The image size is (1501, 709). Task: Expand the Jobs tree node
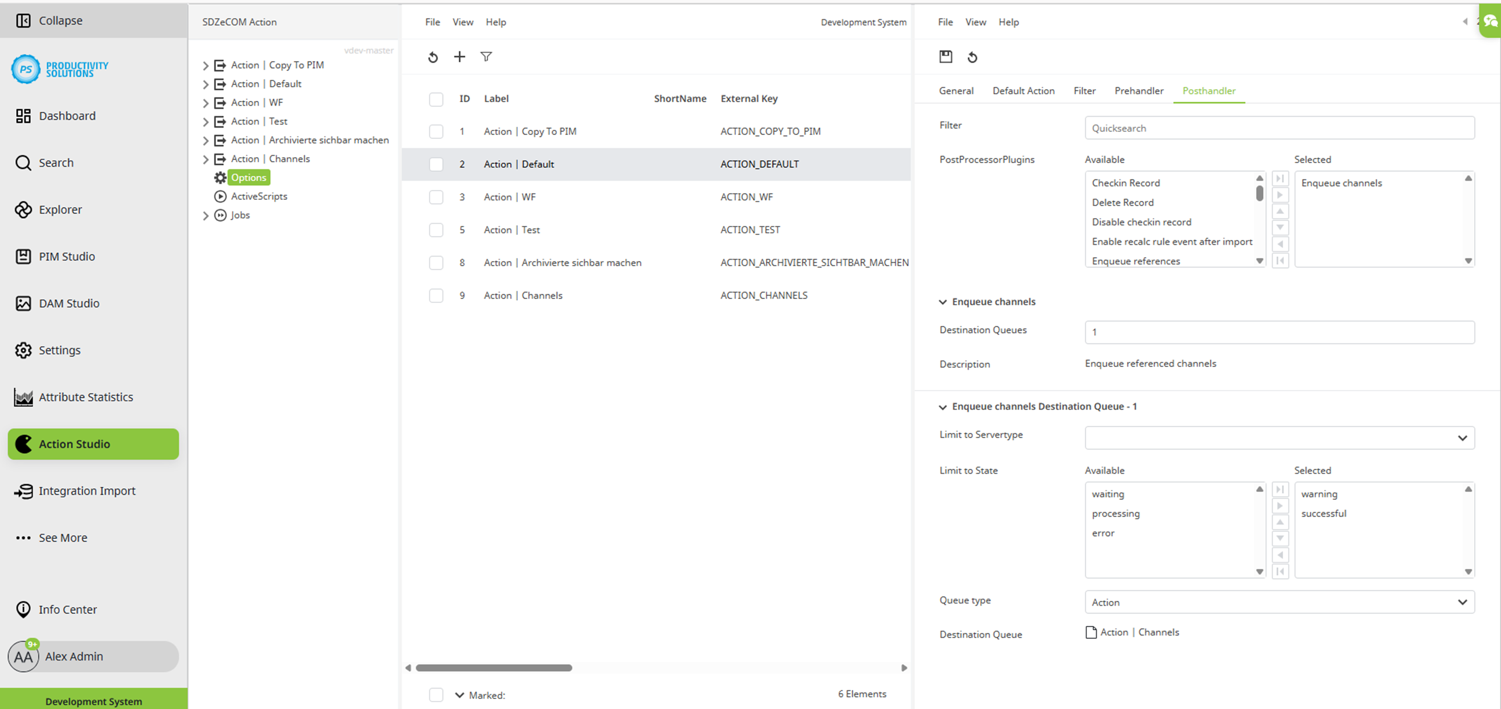tap(205, 216)
